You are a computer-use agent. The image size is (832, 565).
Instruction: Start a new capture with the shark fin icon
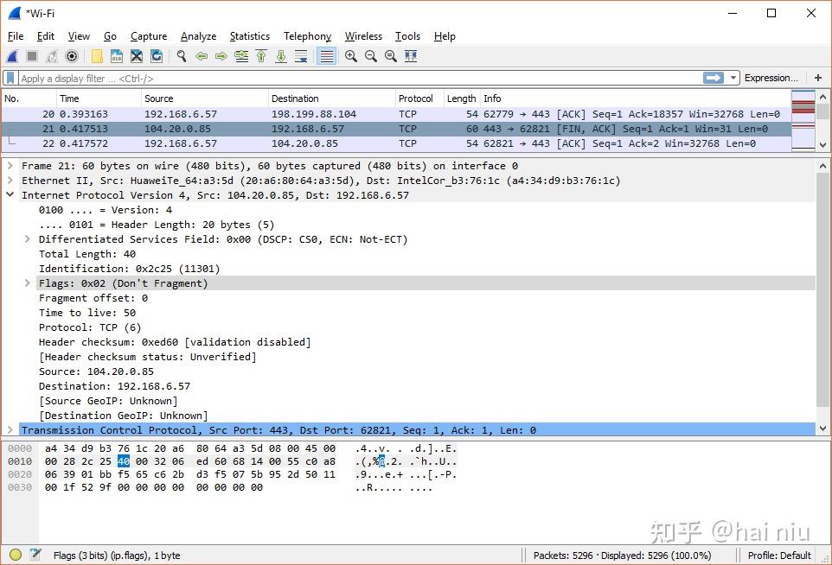pyautogui.click(x=10, y=55)
